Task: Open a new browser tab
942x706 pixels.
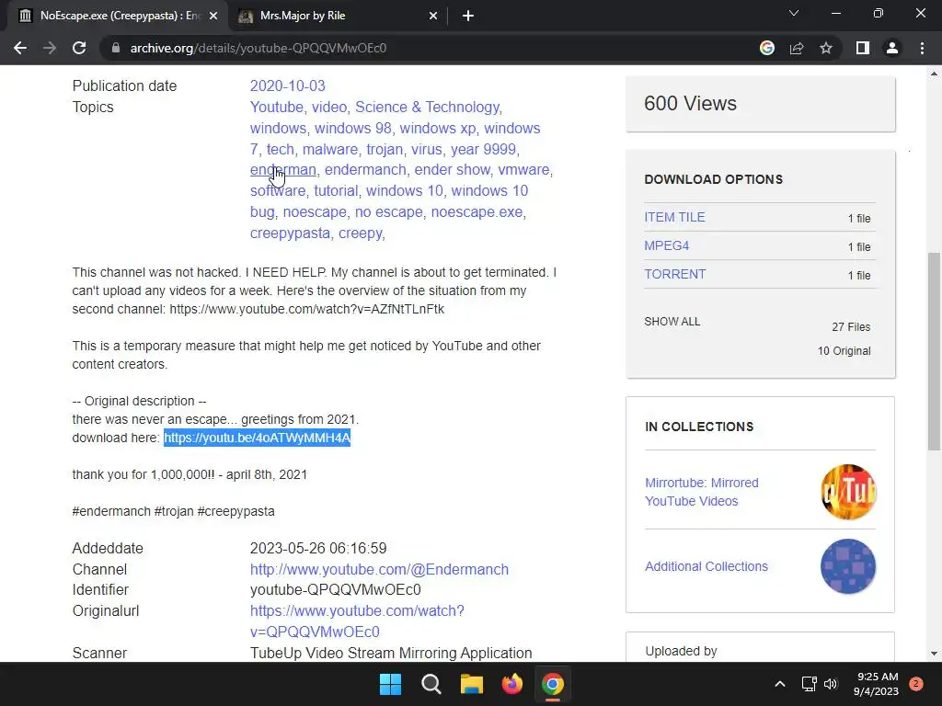Action: [468, 16]
